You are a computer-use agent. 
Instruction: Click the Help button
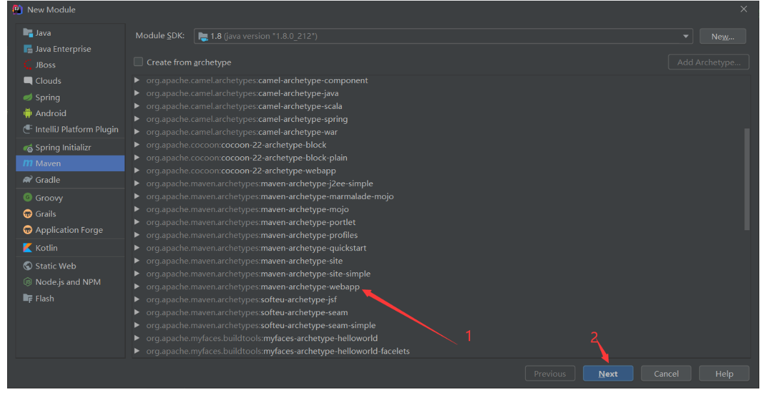click(x=724, y=374)
